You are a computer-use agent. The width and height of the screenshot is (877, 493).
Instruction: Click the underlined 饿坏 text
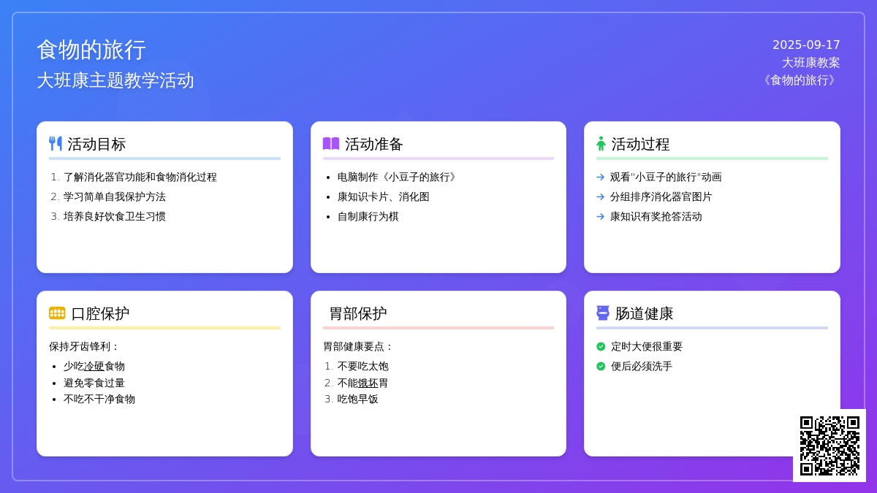[368, 383]
